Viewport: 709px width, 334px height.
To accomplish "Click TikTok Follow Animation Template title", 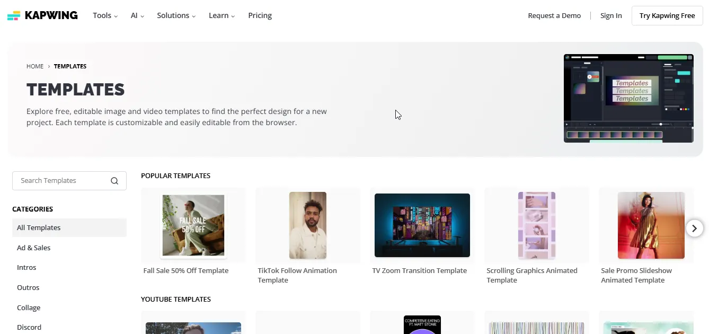I will (x=297, y=275).
